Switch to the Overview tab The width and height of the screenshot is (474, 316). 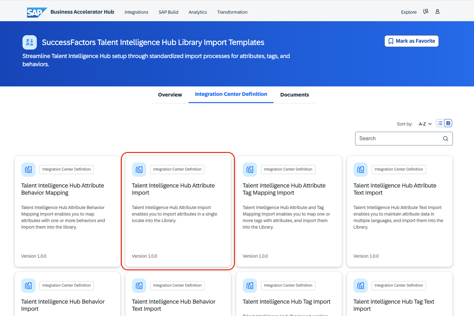pos(170,95)
